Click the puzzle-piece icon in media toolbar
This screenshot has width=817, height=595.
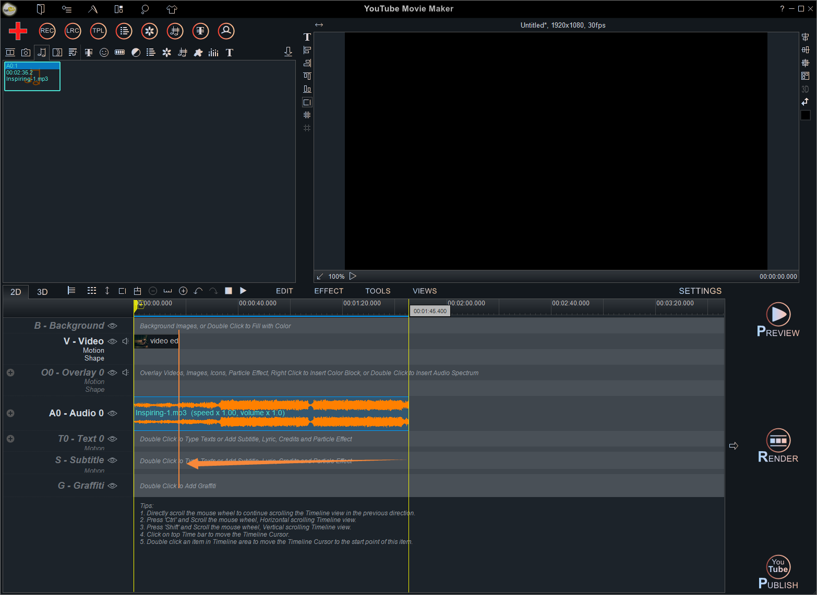(198, 52)
